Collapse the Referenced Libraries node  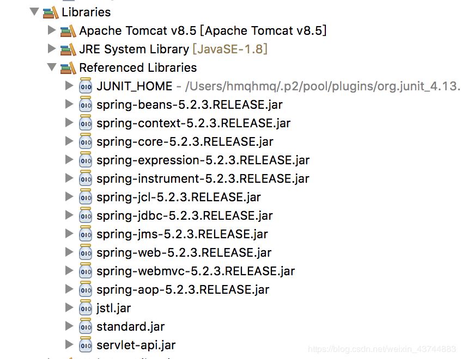point(52,67)
